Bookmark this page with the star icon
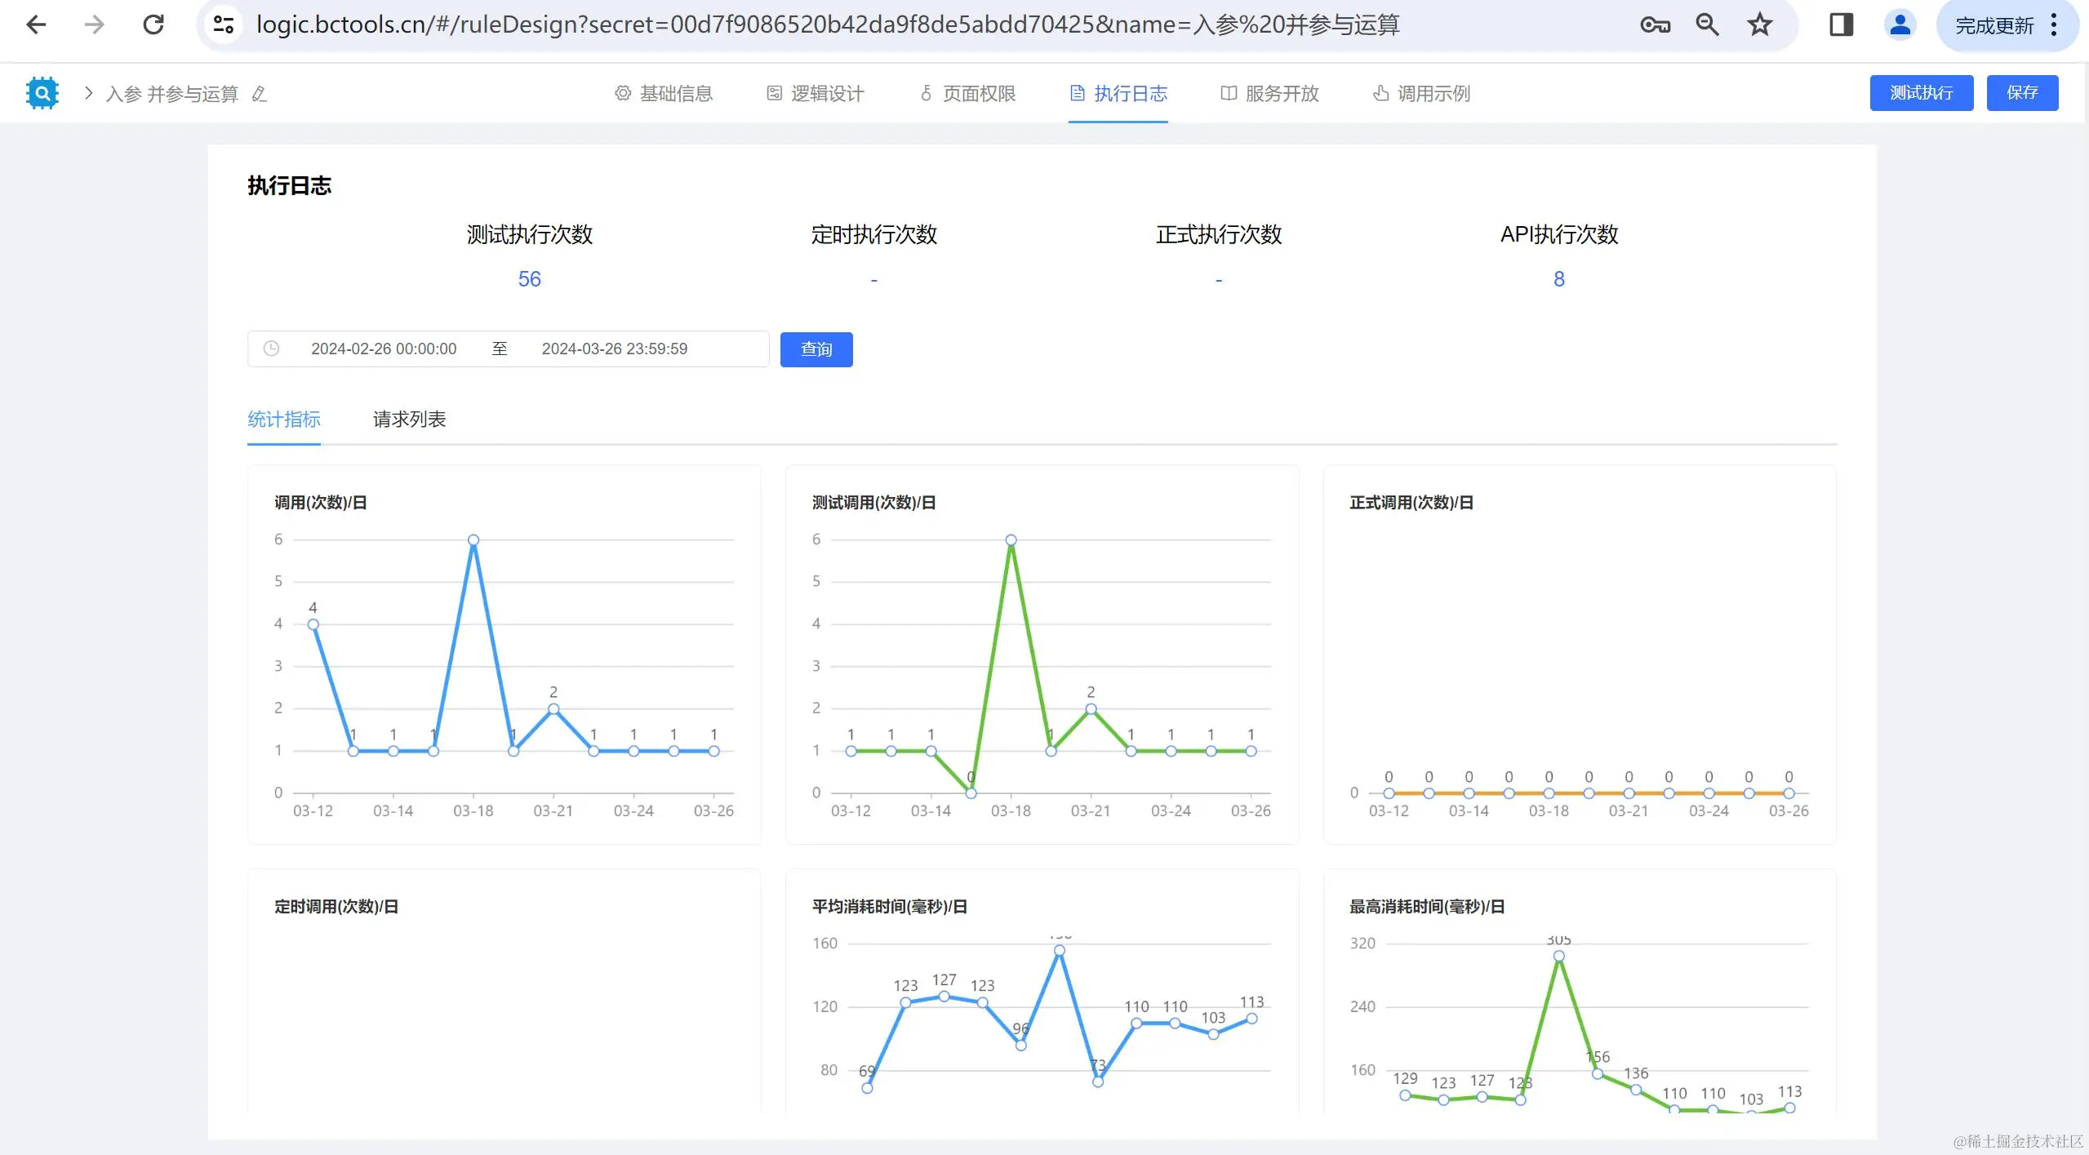The width and height of the screenshot is (2089, 1155). point(1759,24)
